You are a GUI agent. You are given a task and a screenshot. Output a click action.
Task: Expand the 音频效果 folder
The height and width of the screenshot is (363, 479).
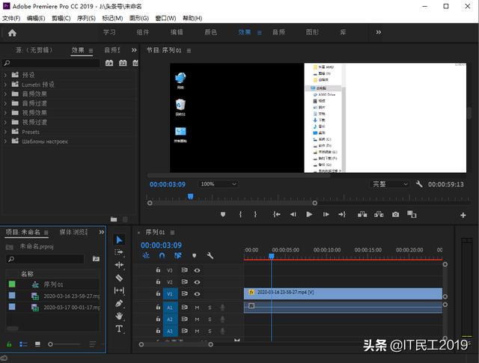5,94
